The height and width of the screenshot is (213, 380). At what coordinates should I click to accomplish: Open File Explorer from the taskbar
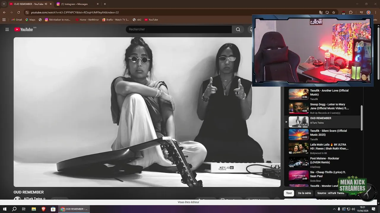point(34,209)
